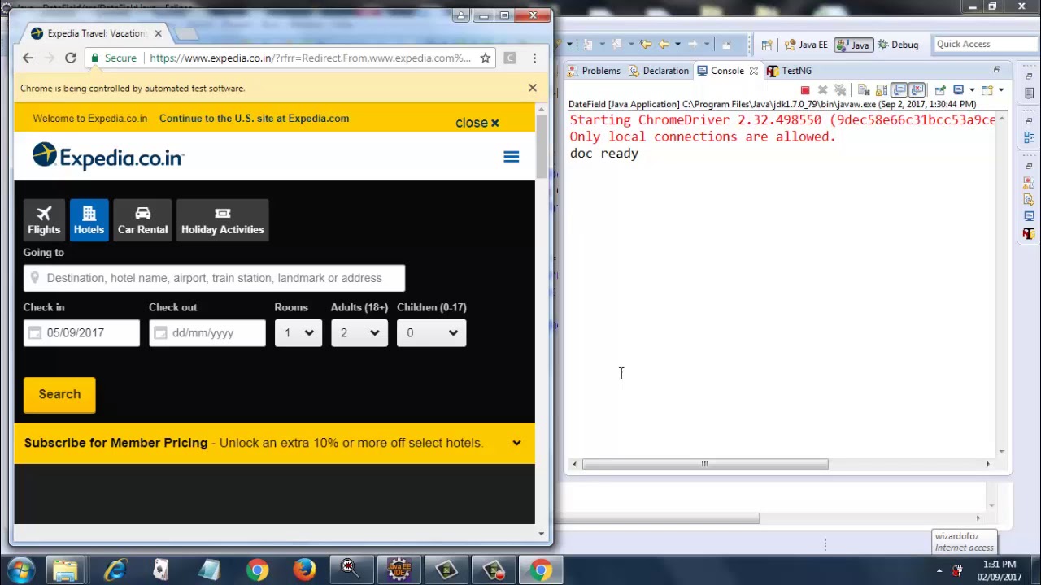The width and height of the screenshot is (1041, 585).
Task: Expand Open Console dropdown arrow
Action: tap(1001, 90)
